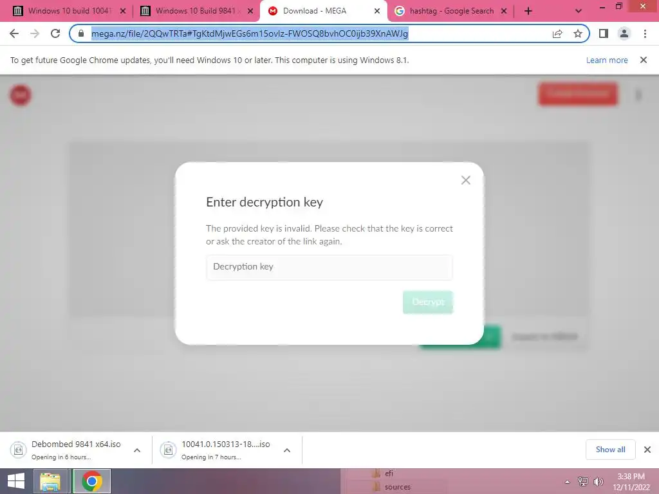
Task: Open the 10041.0.150313-18....iso download item
Action: pos(226,450)
